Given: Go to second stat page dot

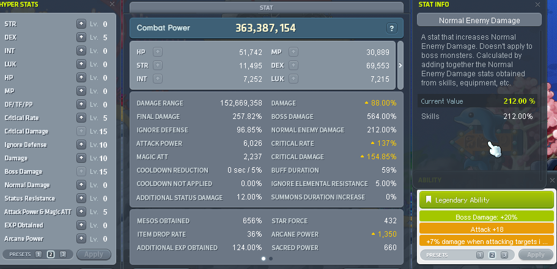Looking at the screenshot, I should [271, 259].
